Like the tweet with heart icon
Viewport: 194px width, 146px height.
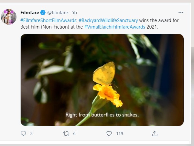[109, 133]
